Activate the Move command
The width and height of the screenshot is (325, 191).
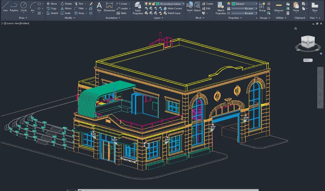point(52,4)
